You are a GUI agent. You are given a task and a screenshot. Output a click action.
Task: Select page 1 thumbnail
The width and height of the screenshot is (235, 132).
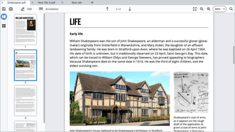[25, 29]
